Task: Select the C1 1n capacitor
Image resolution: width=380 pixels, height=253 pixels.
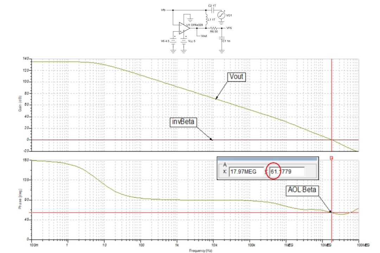Action: [x=222, y=38]
